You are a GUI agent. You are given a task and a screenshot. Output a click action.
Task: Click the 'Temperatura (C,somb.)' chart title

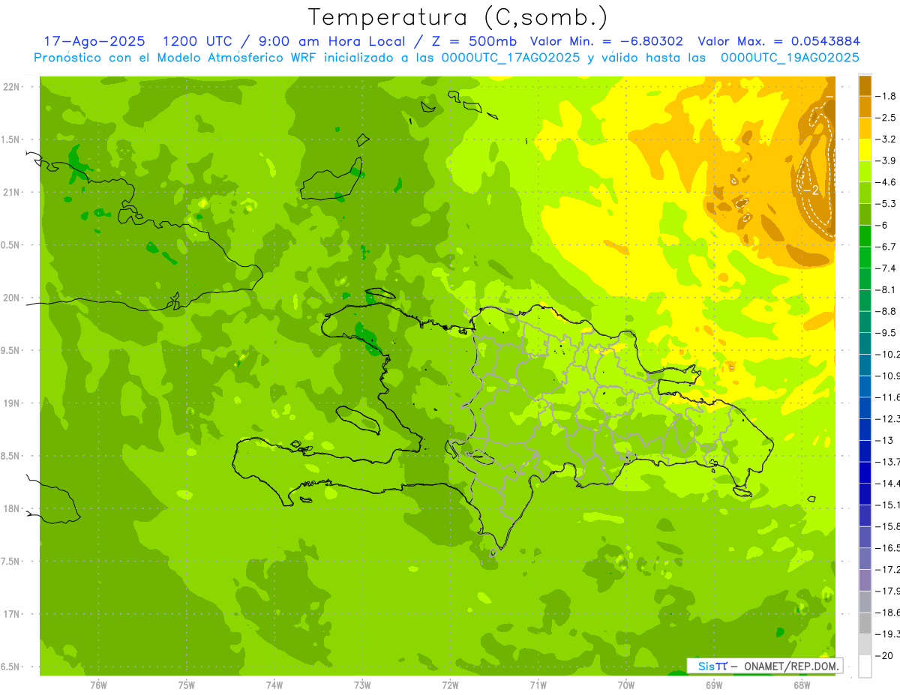coord(457,17)
